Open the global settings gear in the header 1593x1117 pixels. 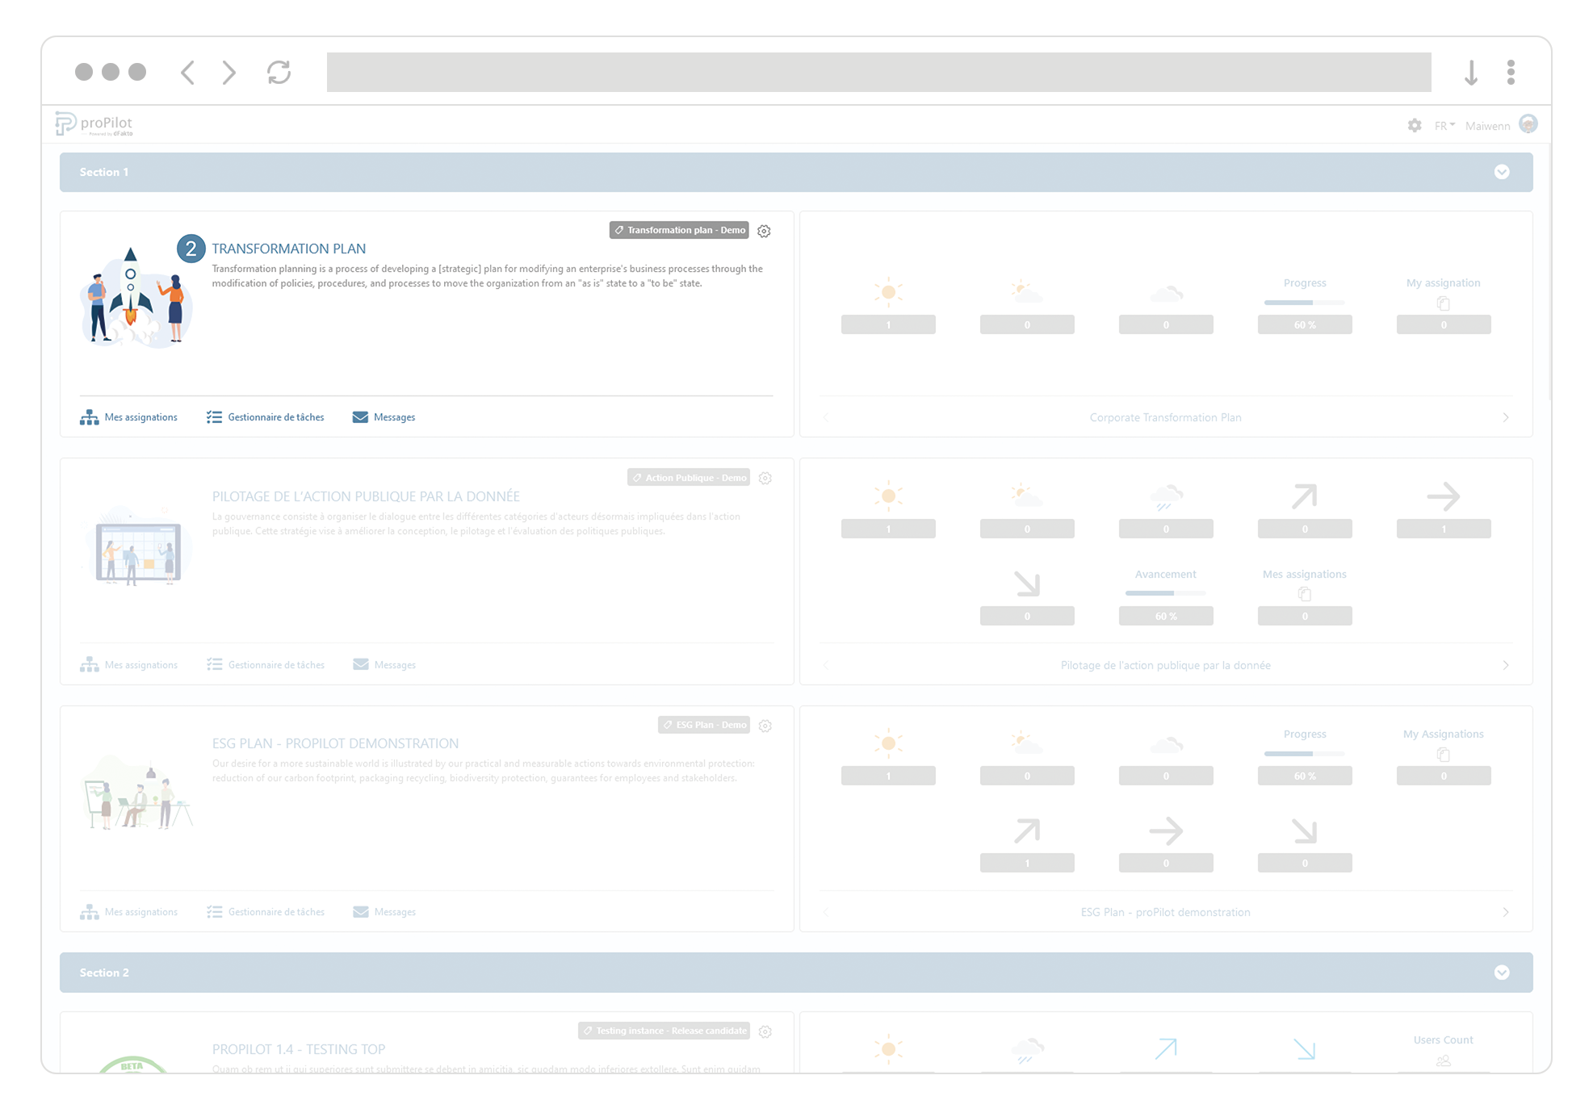tap(1415, 126)
